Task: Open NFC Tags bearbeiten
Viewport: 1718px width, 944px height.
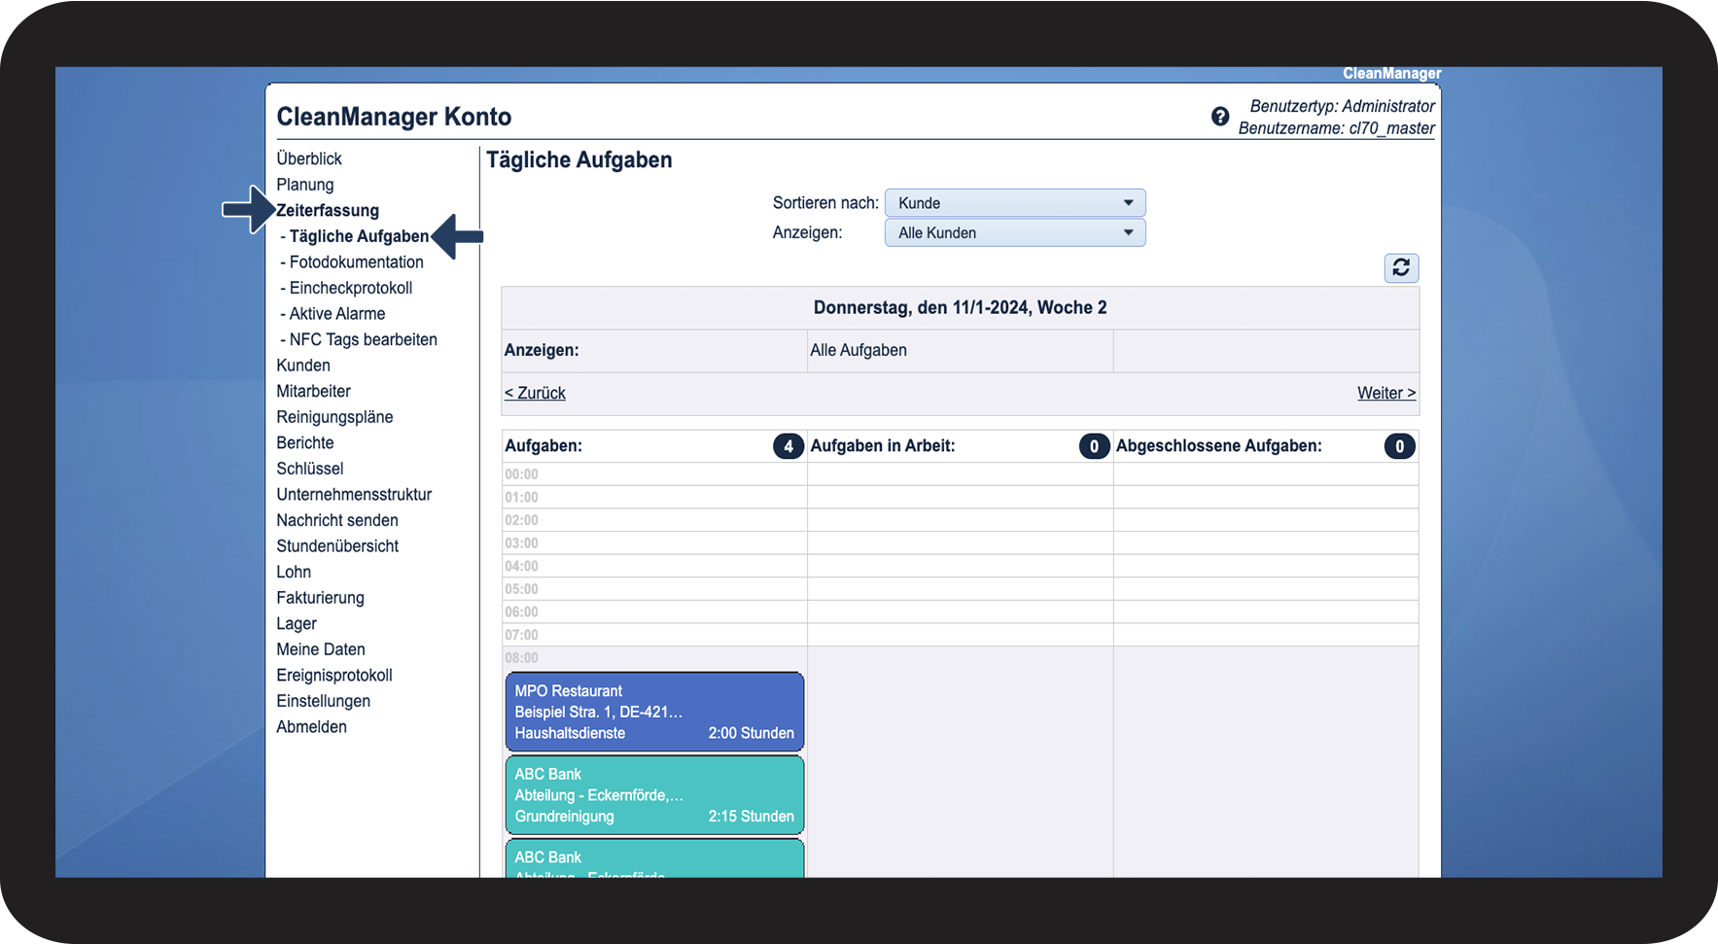Action: pos(363,339)
